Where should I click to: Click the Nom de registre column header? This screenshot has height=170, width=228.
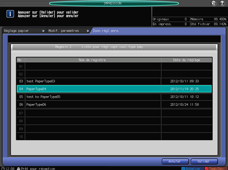point(93,60)
